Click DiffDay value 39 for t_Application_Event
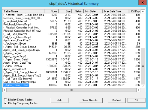148x110 pixels. (x=138, y=44)
